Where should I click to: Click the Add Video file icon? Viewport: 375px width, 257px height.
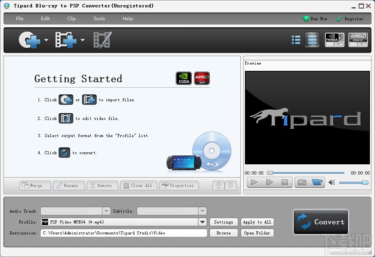[66, 40]
